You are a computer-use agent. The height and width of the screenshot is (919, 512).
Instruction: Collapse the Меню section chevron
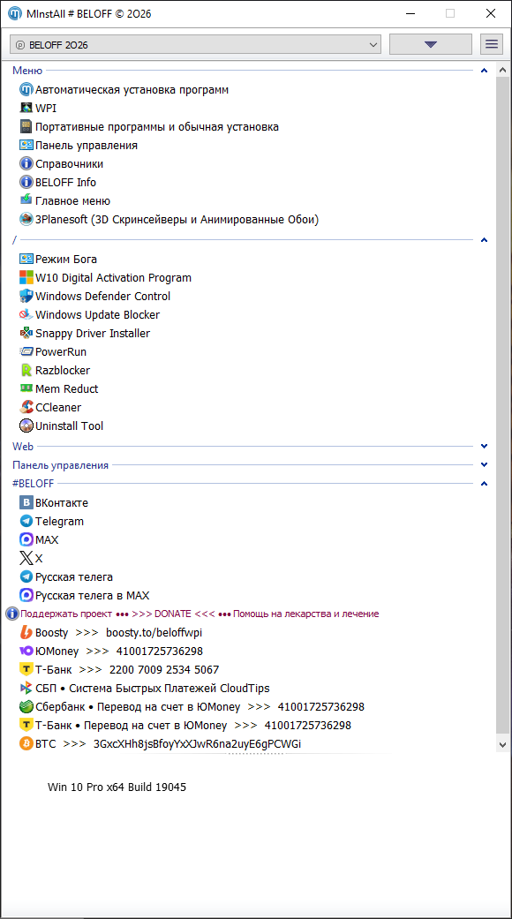[484, 71]
